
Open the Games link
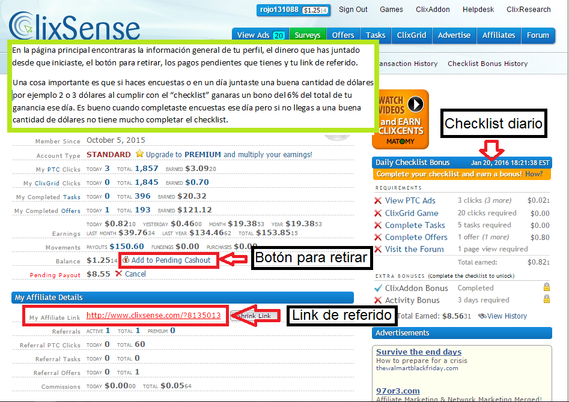tap(391, 10)
